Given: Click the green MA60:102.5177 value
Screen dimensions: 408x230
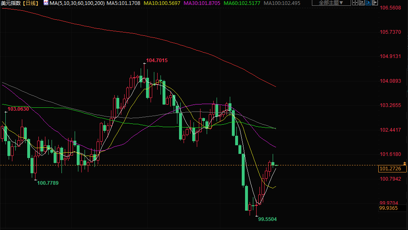Looking at the screenshot, I should pyautogui.click(x=242, y=3).
